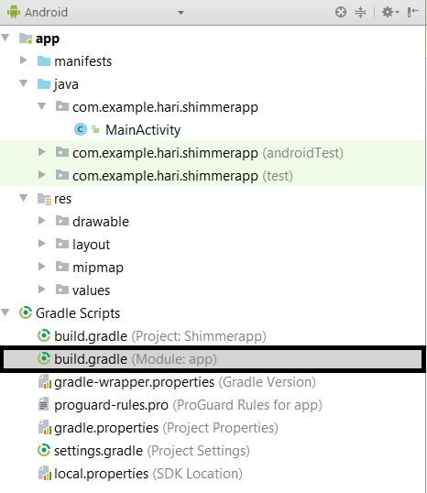Image resolution: width=427 pixels, height=493 pixels.
Task: Click the hide panel icon
Action: [412, 12]
